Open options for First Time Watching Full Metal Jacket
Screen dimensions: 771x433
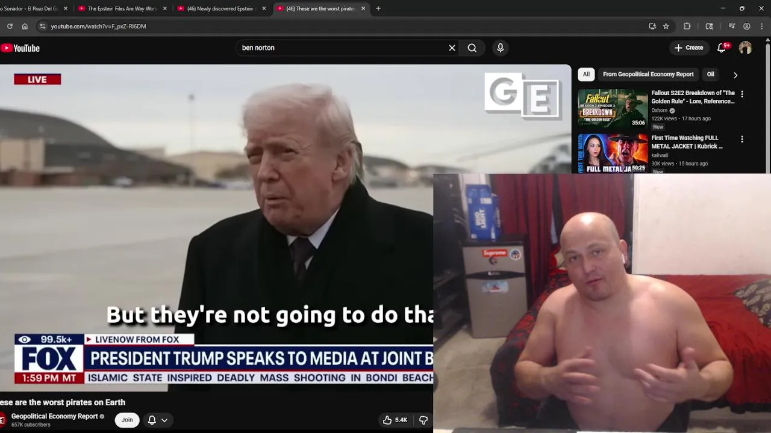[742, 140]
